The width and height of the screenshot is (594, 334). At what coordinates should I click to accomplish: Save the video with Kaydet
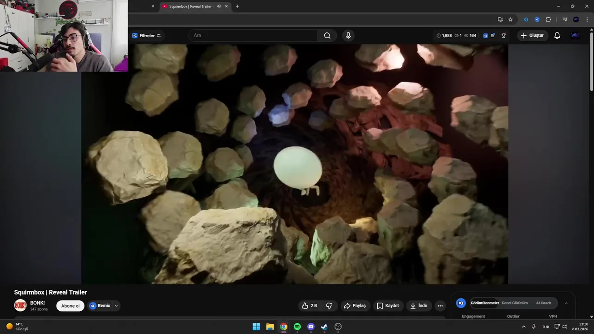388,306
